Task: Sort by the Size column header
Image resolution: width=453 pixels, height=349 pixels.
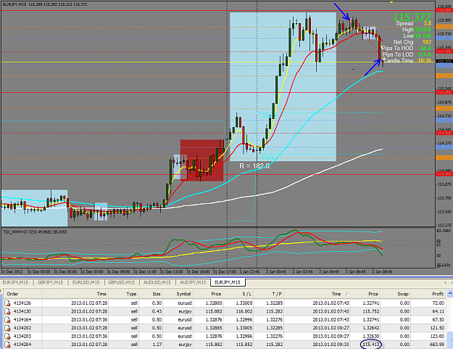Action: [157, 294]
